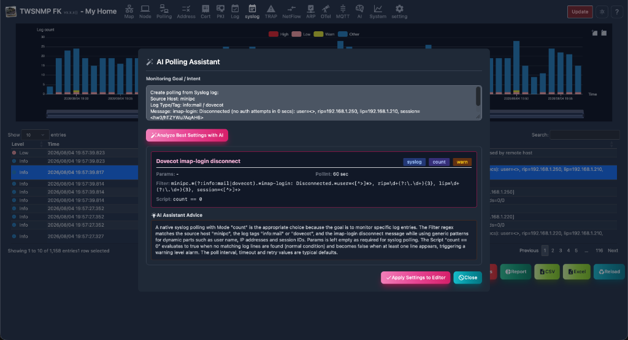628x340 pixels.
Task: Open the Node list icon
Action: pyautogui.click(x=145, y=11)
